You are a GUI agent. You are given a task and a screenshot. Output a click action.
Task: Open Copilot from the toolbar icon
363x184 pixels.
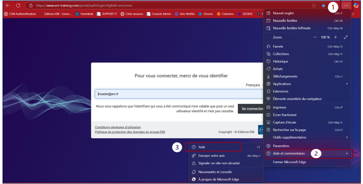click(356, 5)
